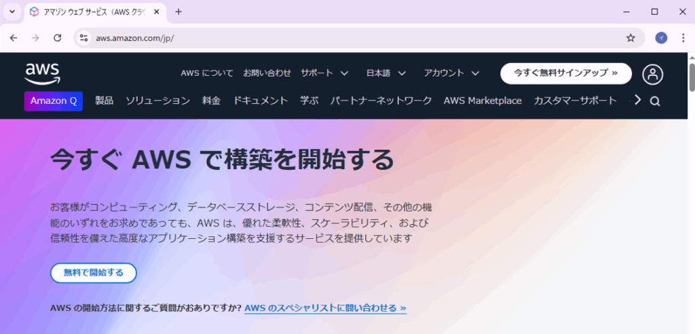View site information icon in address bar

point(84,38)
